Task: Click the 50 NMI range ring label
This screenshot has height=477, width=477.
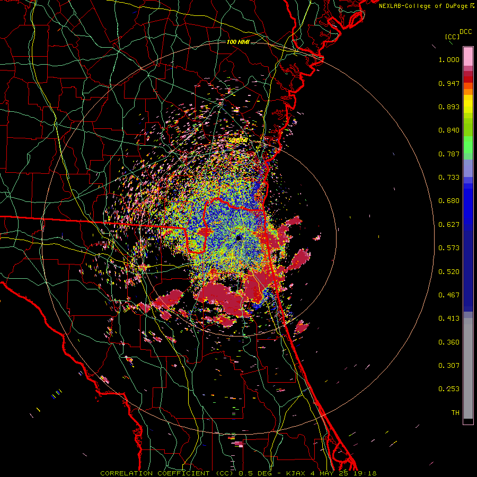Action: point(238,140)
